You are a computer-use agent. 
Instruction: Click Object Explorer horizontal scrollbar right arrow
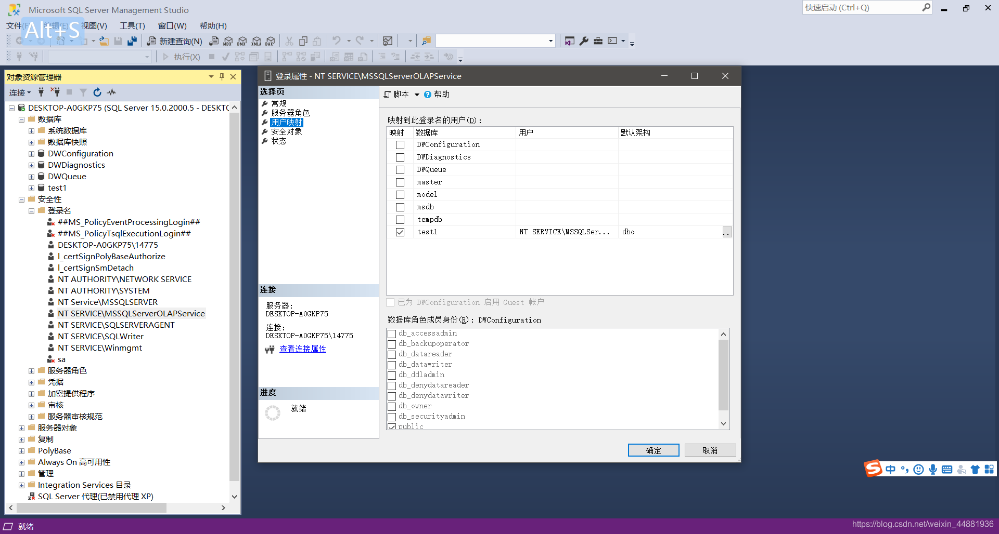pyautogui.click(x=223, y=508)
